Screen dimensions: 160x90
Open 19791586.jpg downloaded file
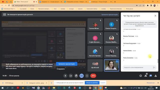pos(9,83)
